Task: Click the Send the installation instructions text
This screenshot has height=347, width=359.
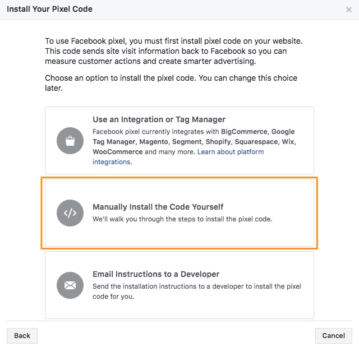Action: [x=197, y=291]
